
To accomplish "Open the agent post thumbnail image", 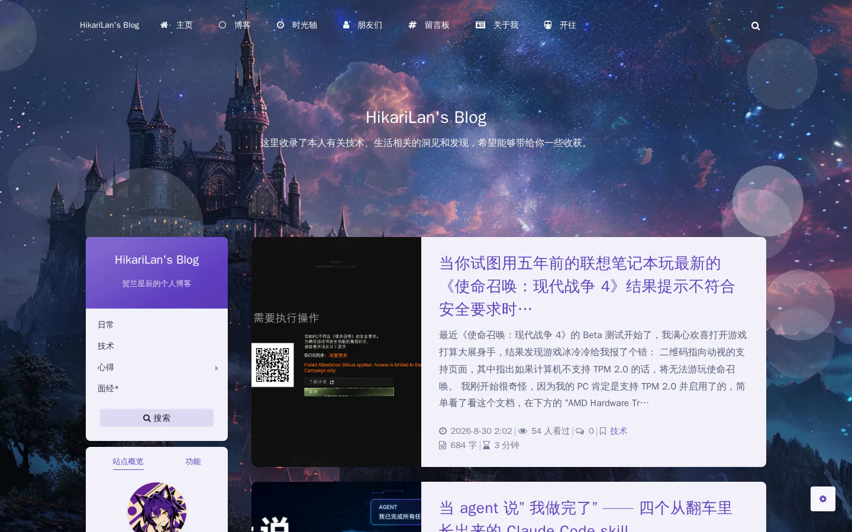I will tap(336, 507).
